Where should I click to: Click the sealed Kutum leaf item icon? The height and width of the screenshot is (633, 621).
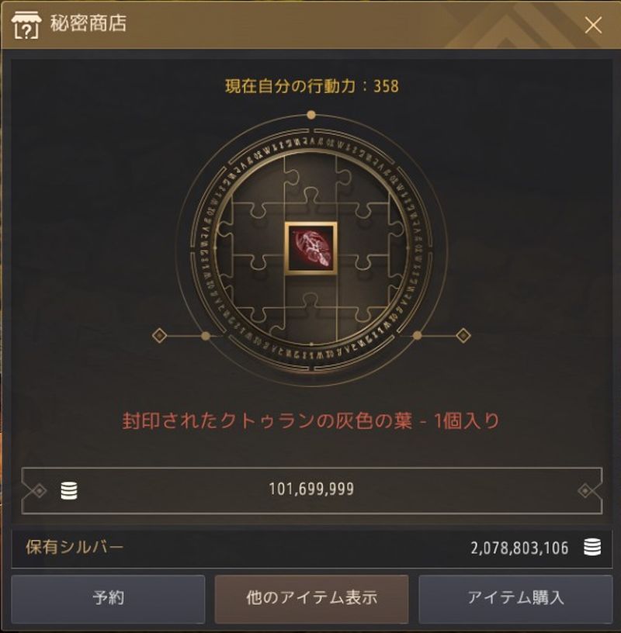(x=310, y=248)
